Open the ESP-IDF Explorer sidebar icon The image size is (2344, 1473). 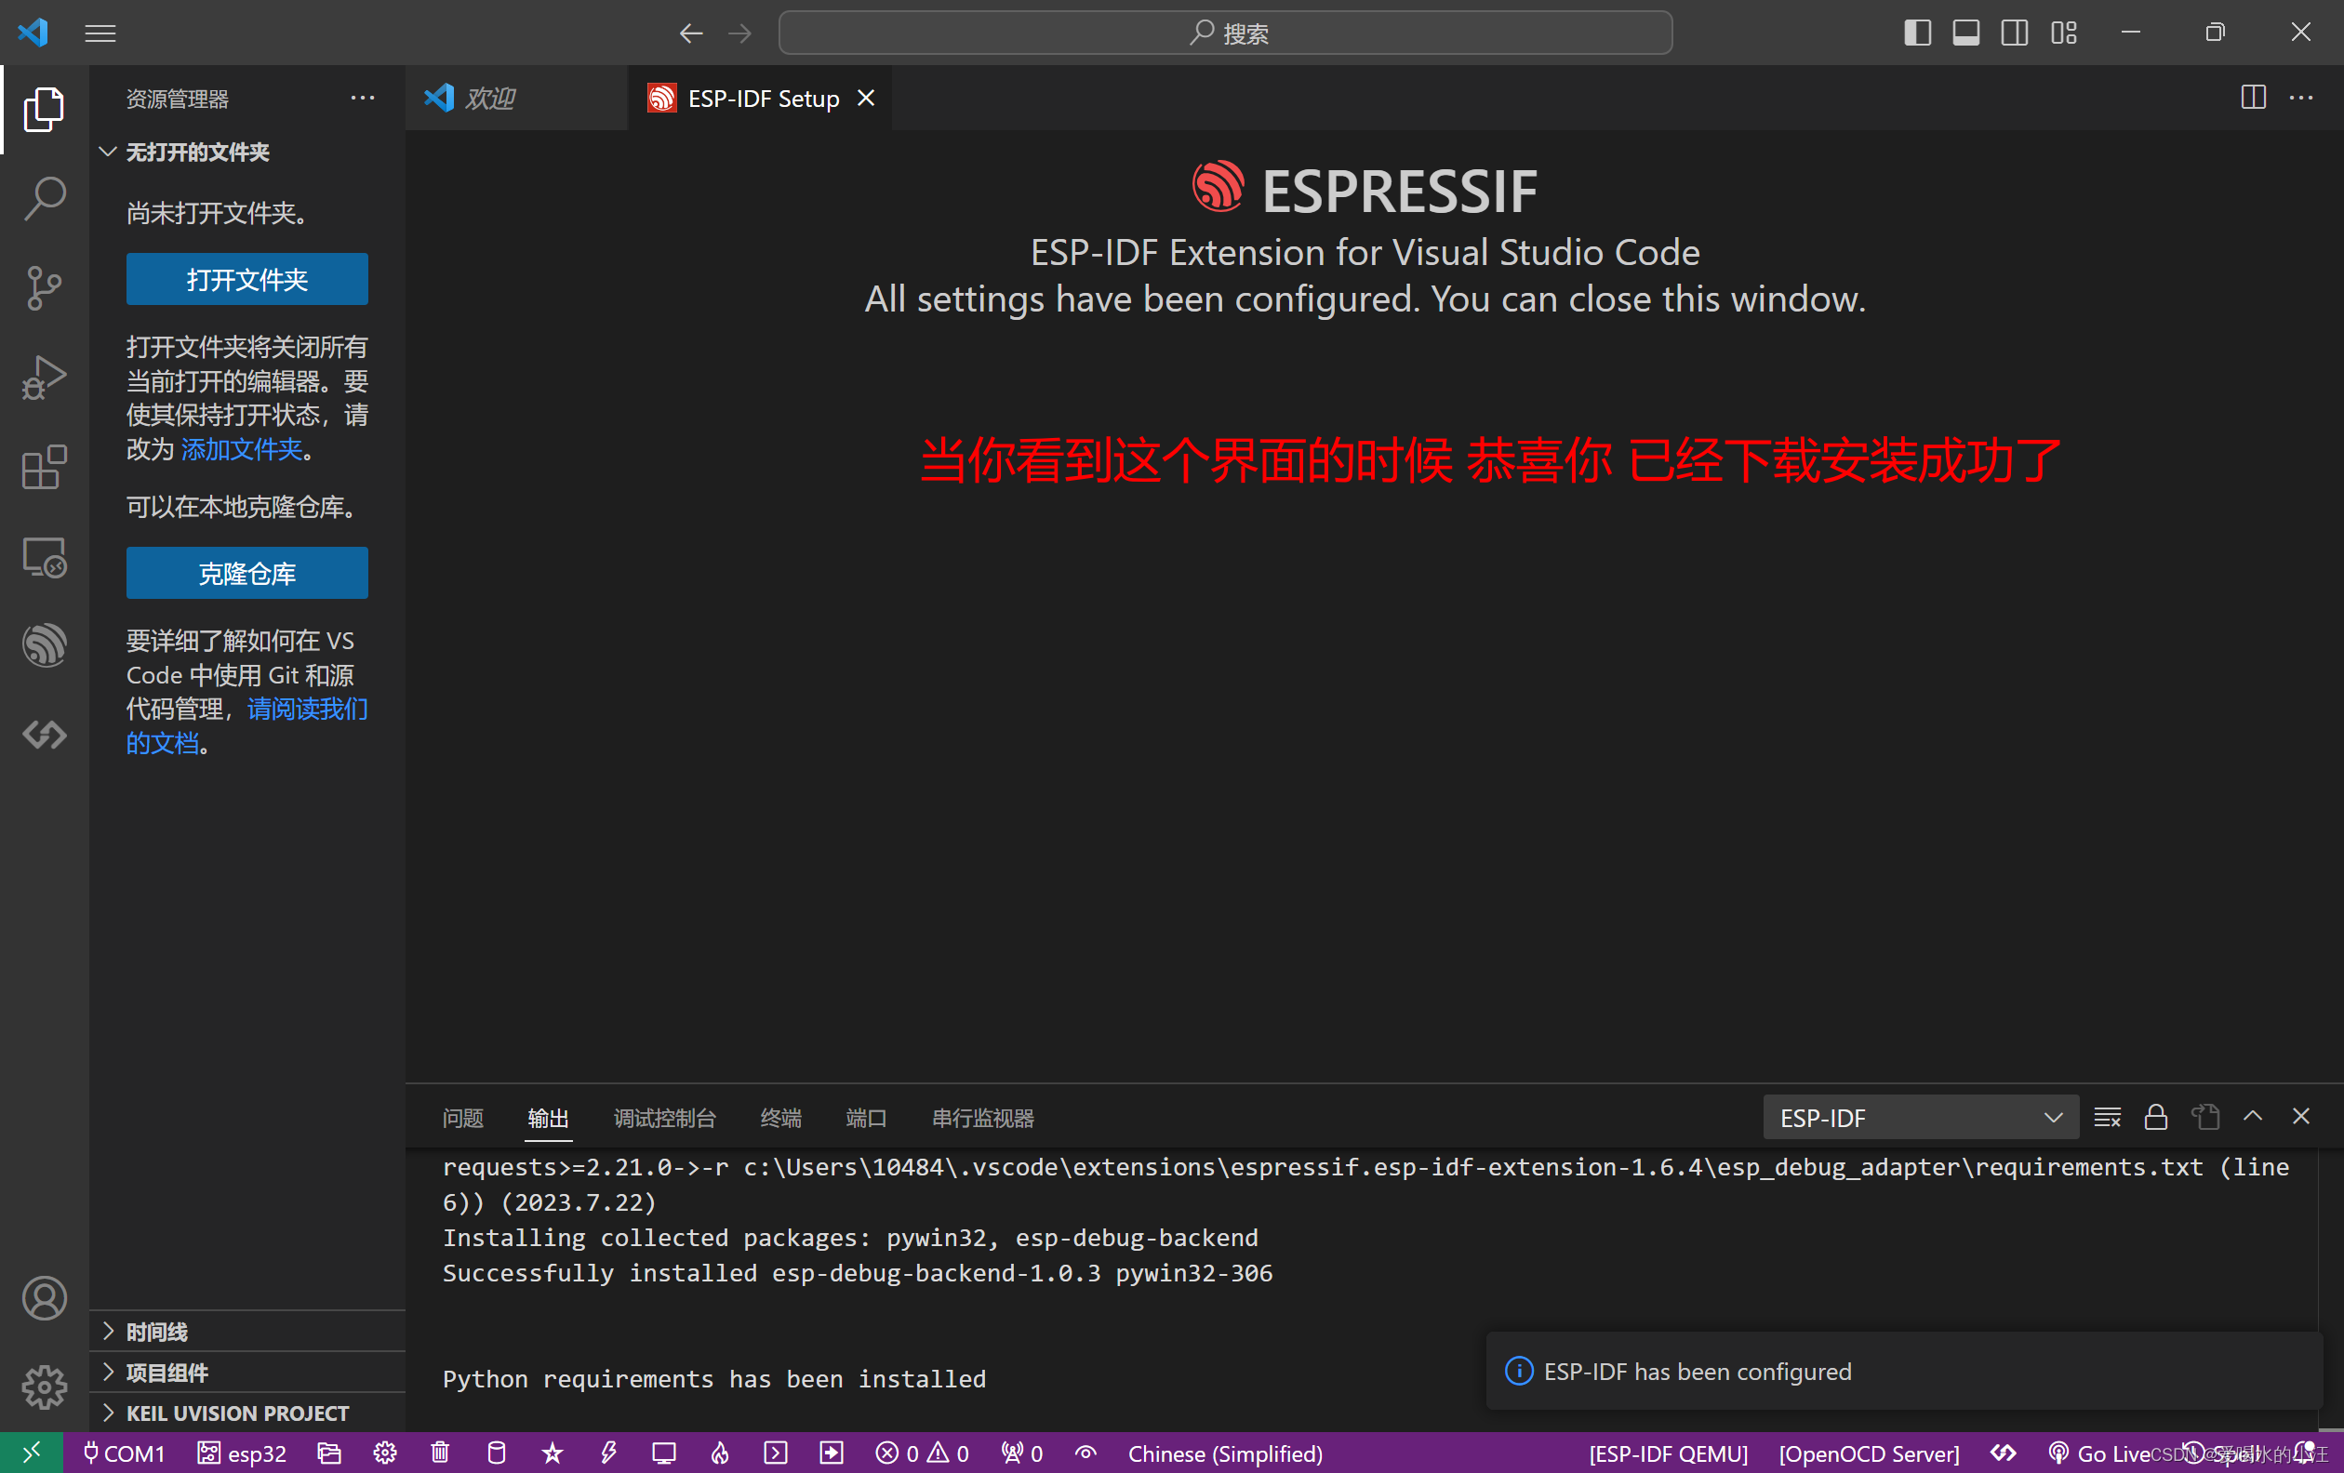coord(44,645)
